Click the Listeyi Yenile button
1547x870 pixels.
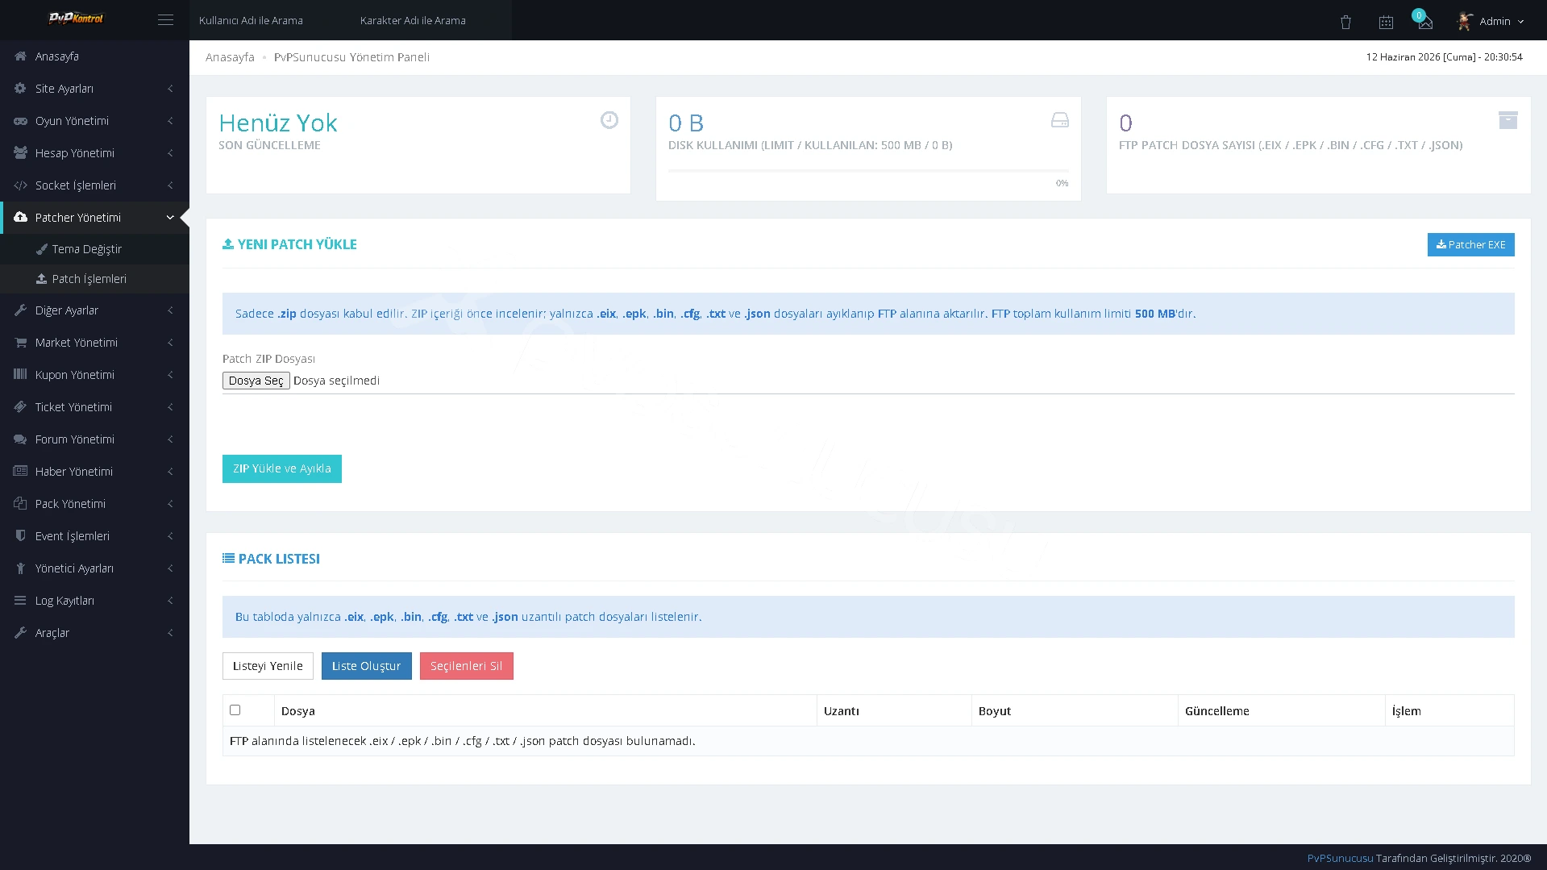(x=268, y=666)
